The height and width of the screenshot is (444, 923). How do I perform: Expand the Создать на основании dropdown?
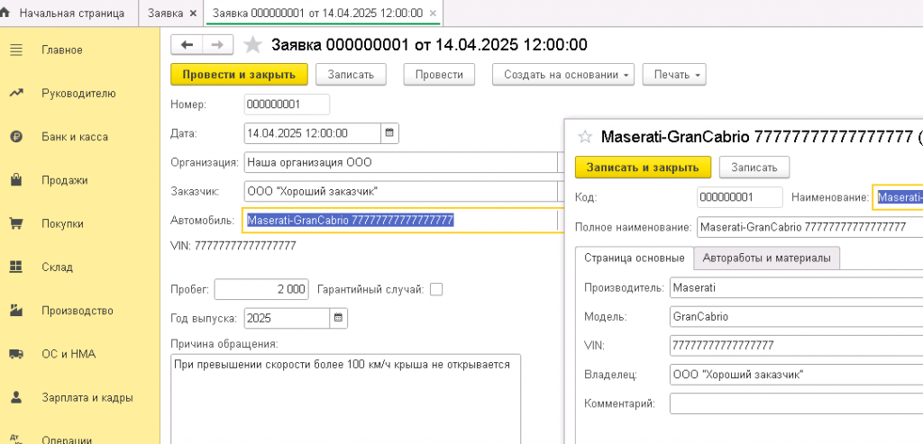(563, 75)
